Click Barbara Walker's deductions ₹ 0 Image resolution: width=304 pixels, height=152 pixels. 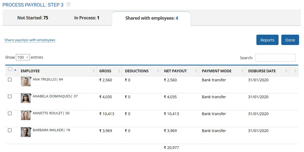tap(128, 131)
